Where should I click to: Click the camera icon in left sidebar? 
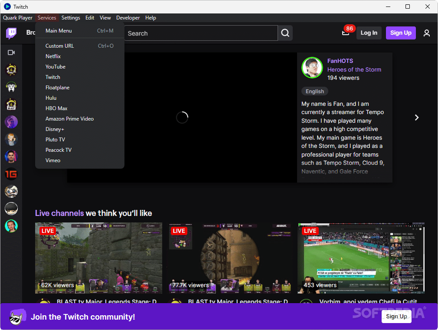[x=11, y=52]
